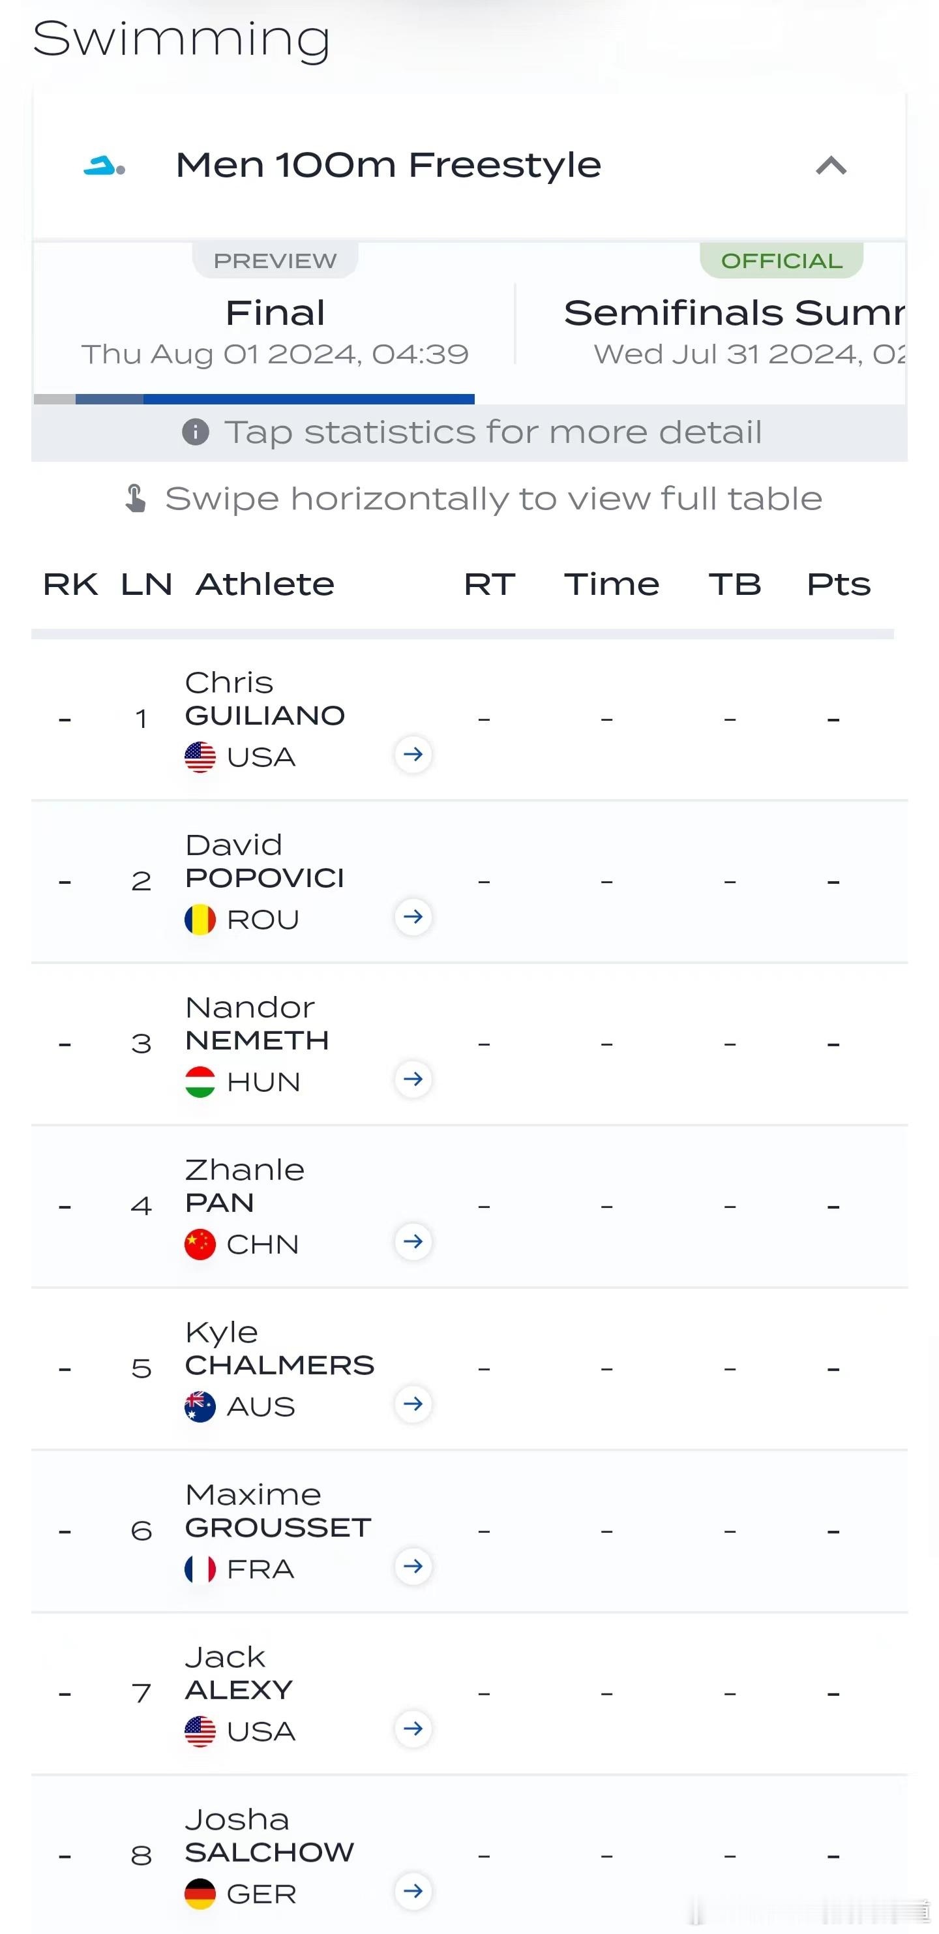Click the RT column header
Viewport: 939px width, 1934px height.
coord(490,584)
